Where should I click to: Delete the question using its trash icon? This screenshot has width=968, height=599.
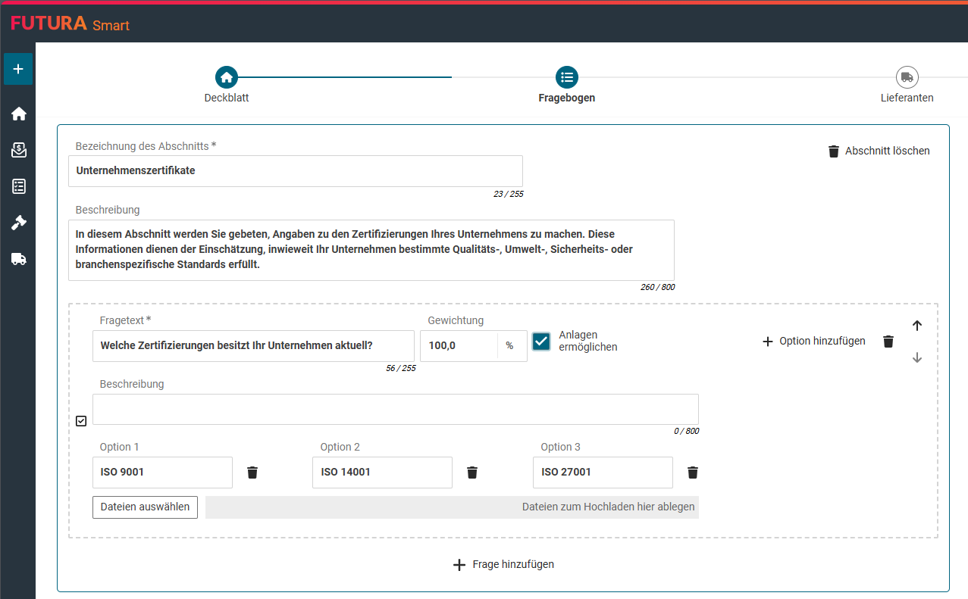888,342
